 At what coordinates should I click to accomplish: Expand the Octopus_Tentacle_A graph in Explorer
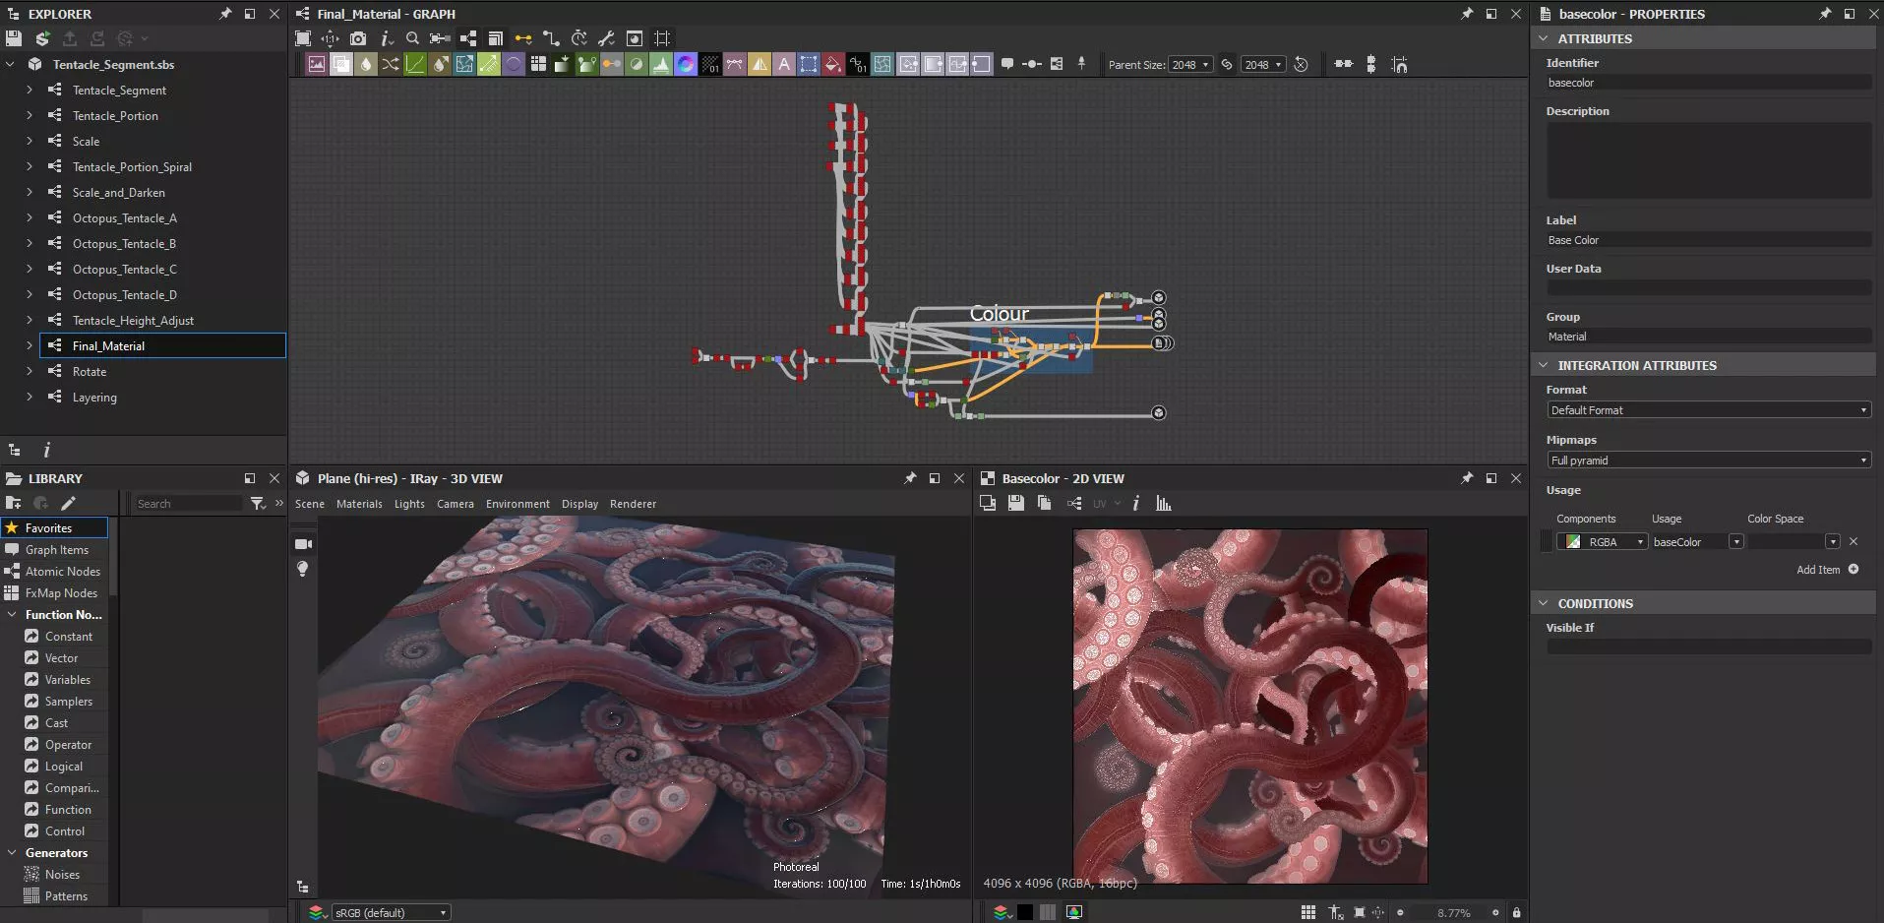(x=30, y=218)
